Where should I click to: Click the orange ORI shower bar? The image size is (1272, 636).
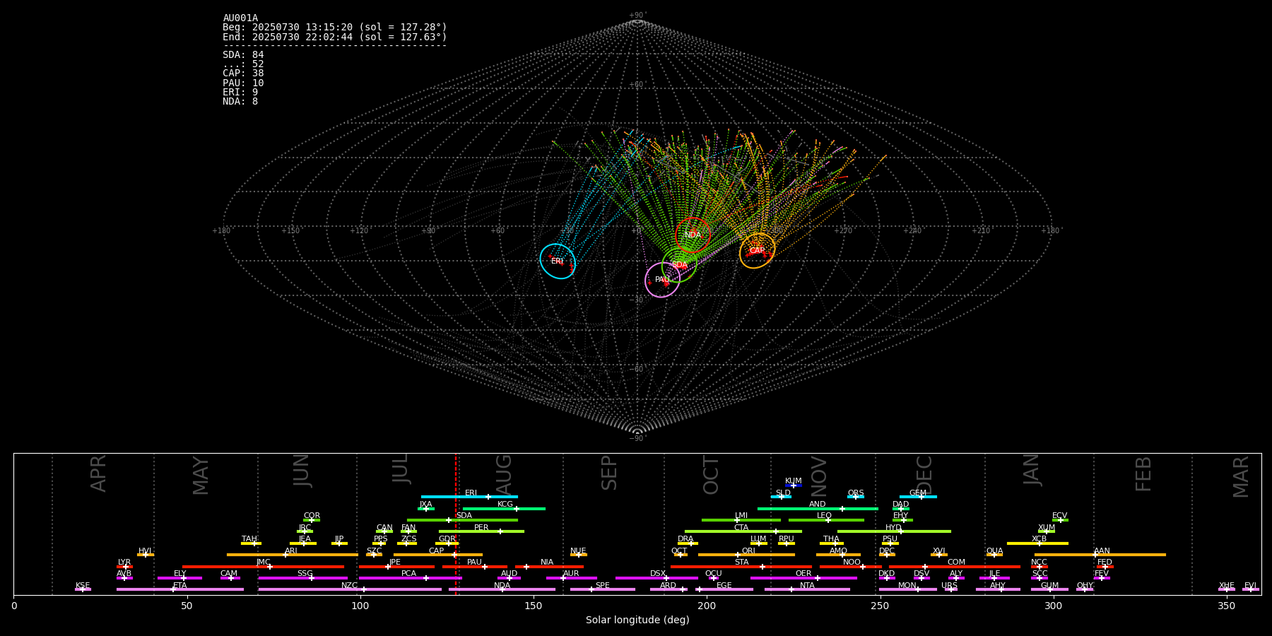point(746,555)
